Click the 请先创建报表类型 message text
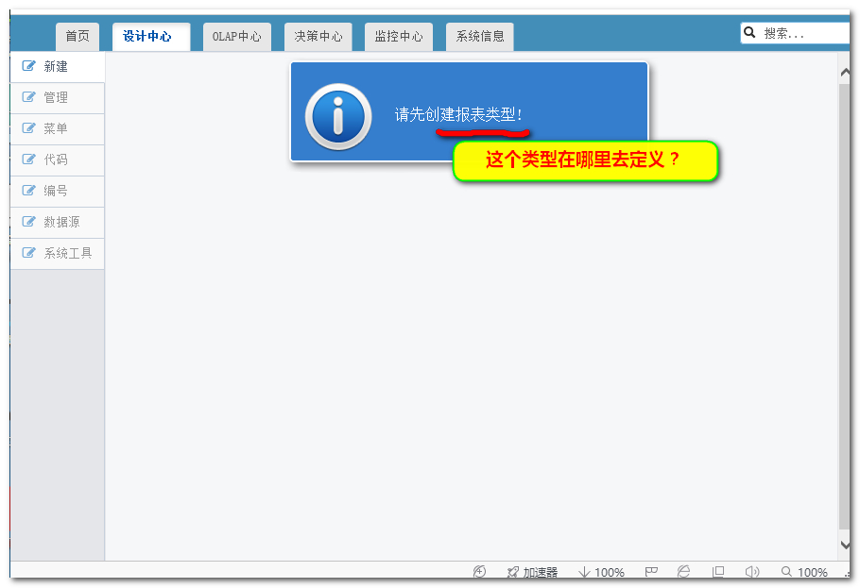 [x=458, y=114]
